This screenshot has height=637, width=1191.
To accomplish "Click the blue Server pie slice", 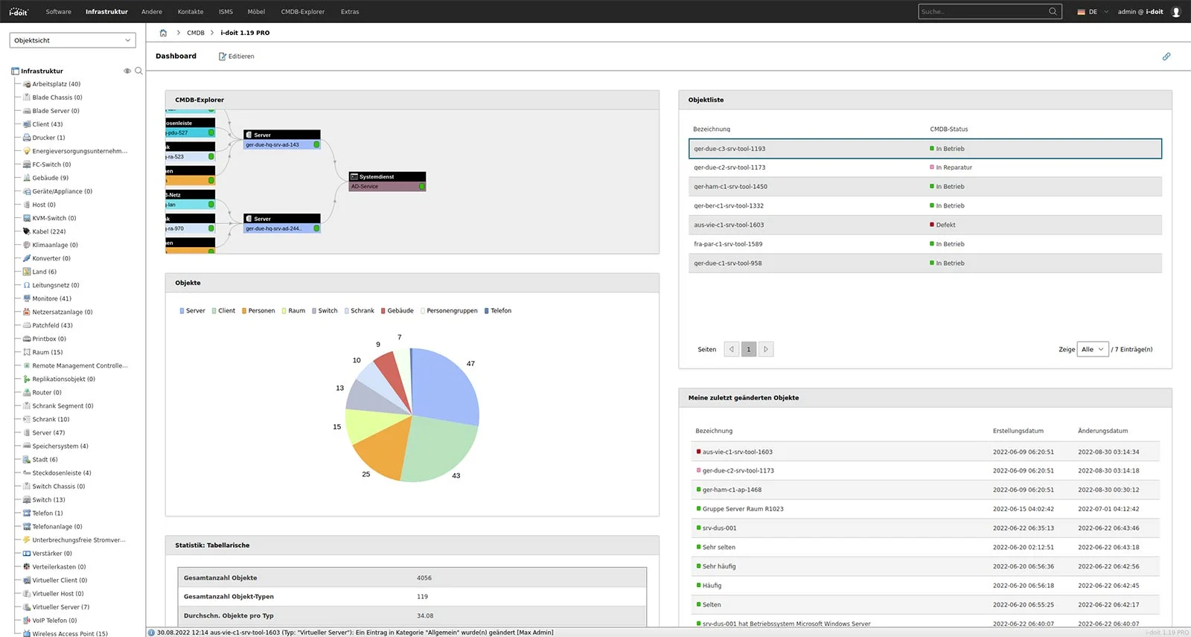I will [x=447, y=383].
